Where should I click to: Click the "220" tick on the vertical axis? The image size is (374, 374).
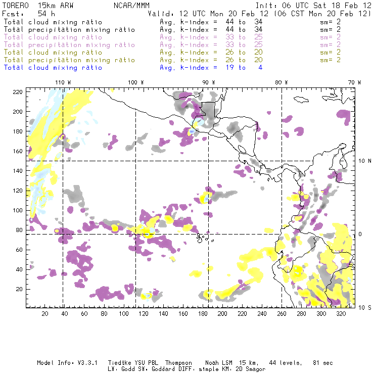coord(18,92)
